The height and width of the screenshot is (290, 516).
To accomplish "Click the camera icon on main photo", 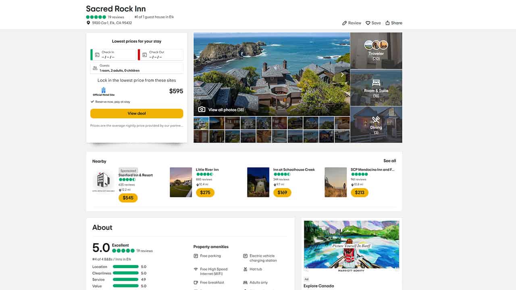I will click(x=202, y=110).
